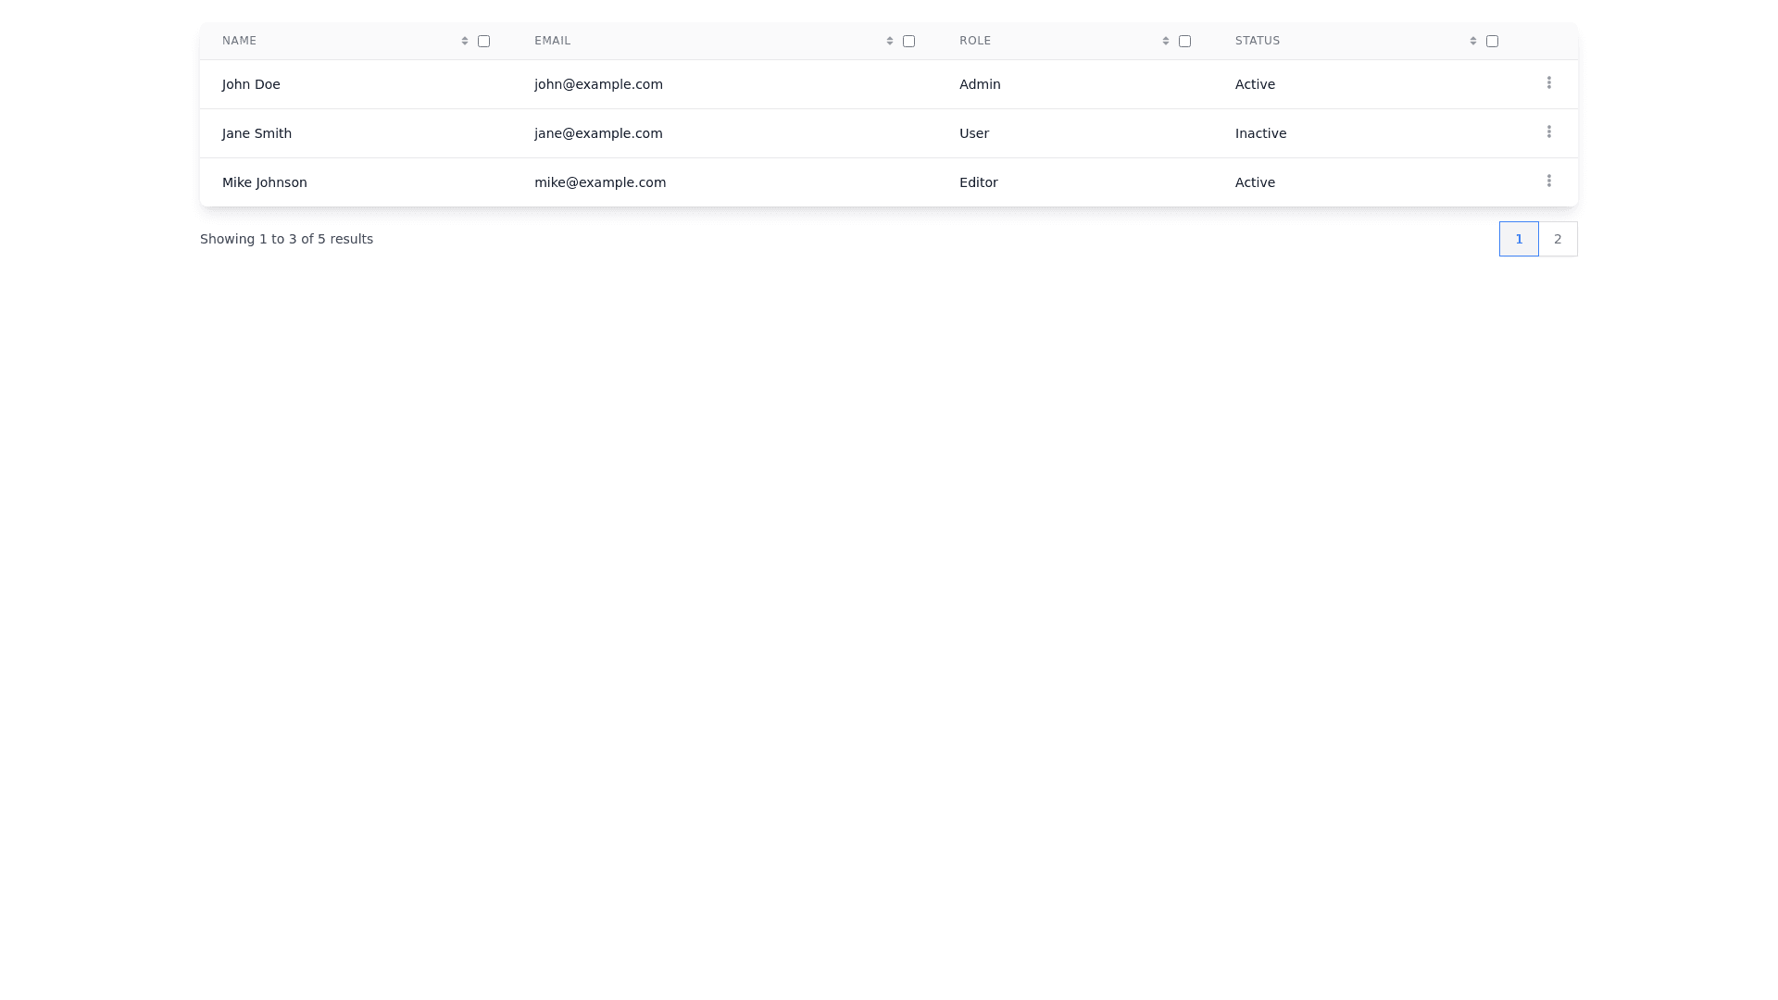Open Jane Smith's three-dot actions menu
1778x1000 pixels.
(x=1548, y=132)
